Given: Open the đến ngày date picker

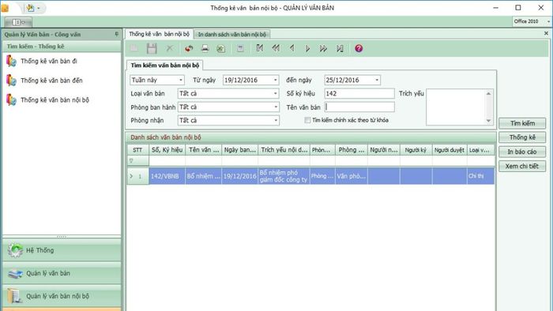Looking at the screenshot, I should [377, 80].
